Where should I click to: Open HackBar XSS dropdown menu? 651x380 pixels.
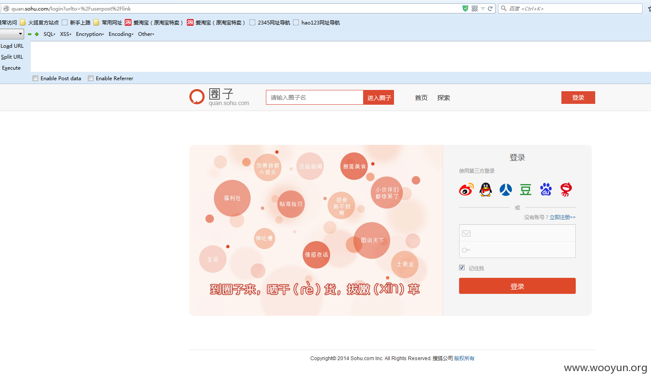click(x=66, y=34)
